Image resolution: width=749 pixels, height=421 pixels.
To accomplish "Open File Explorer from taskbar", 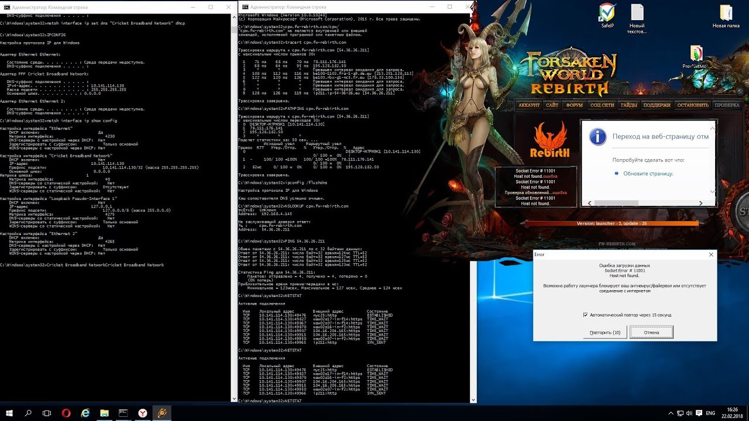I will [104, 413].
